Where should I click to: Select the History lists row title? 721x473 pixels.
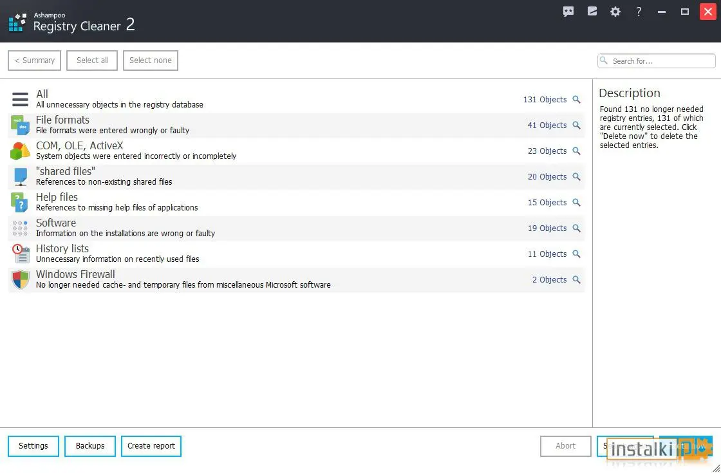point(62,248)
